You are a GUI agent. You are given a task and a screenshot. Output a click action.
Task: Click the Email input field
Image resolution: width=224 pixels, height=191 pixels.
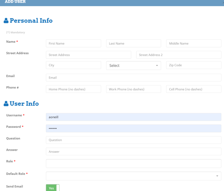[133, 78]
